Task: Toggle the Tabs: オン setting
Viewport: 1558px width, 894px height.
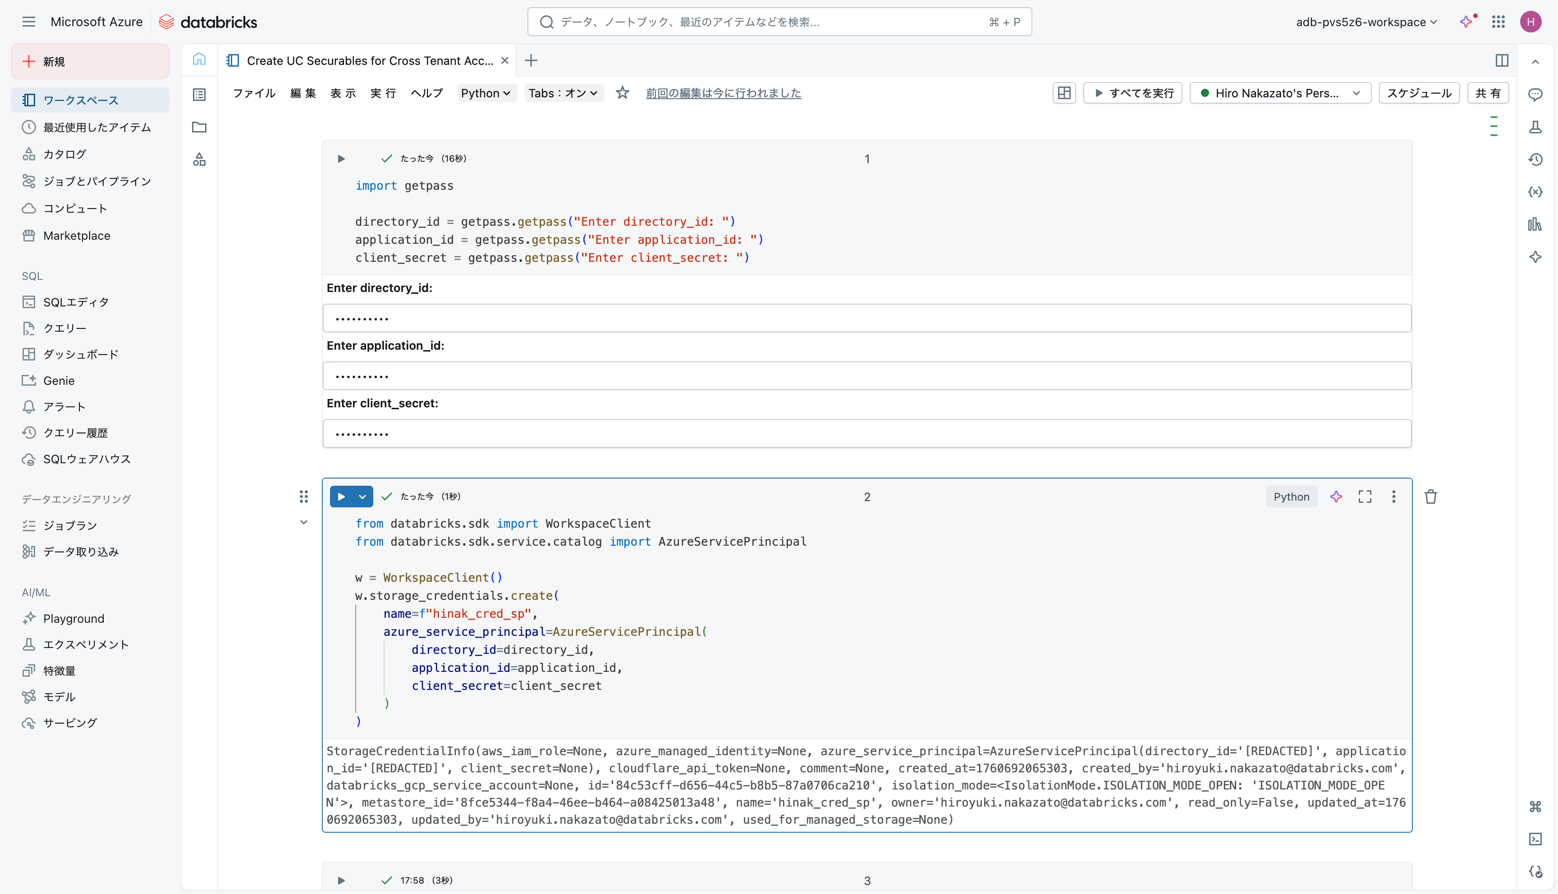Action: point(563,93)
